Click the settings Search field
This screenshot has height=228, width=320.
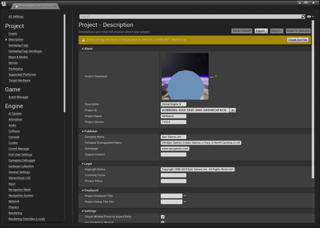tap(190, 17)
